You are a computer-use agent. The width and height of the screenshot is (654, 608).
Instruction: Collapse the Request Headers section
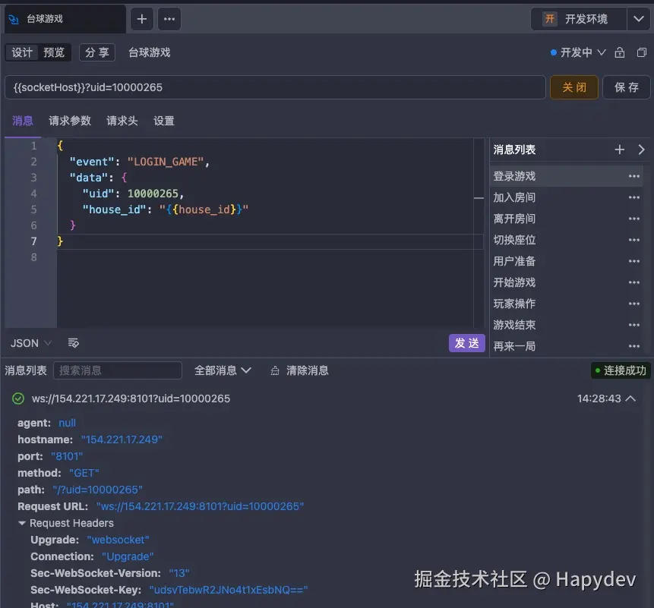tap(22, 523)
